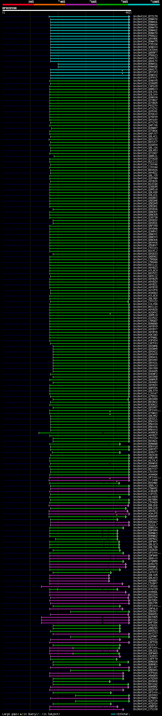
Task: Select the BP028590 query name
Action: click(9, 8)
